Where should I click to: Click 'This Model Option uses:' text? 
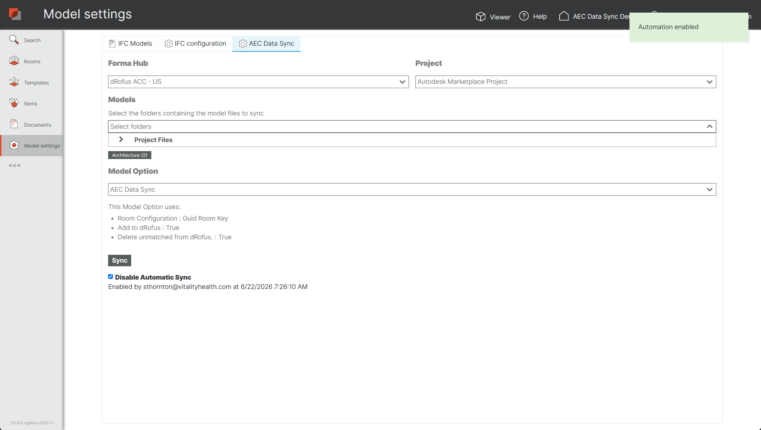[144, 207]
